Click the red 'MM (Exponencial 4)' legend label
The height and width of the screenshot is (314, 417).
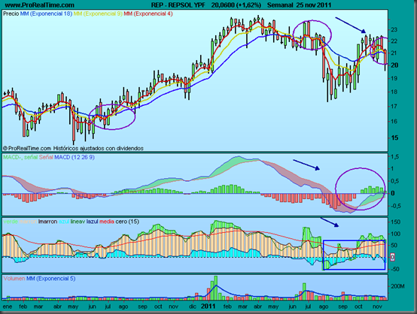[148, 14]
